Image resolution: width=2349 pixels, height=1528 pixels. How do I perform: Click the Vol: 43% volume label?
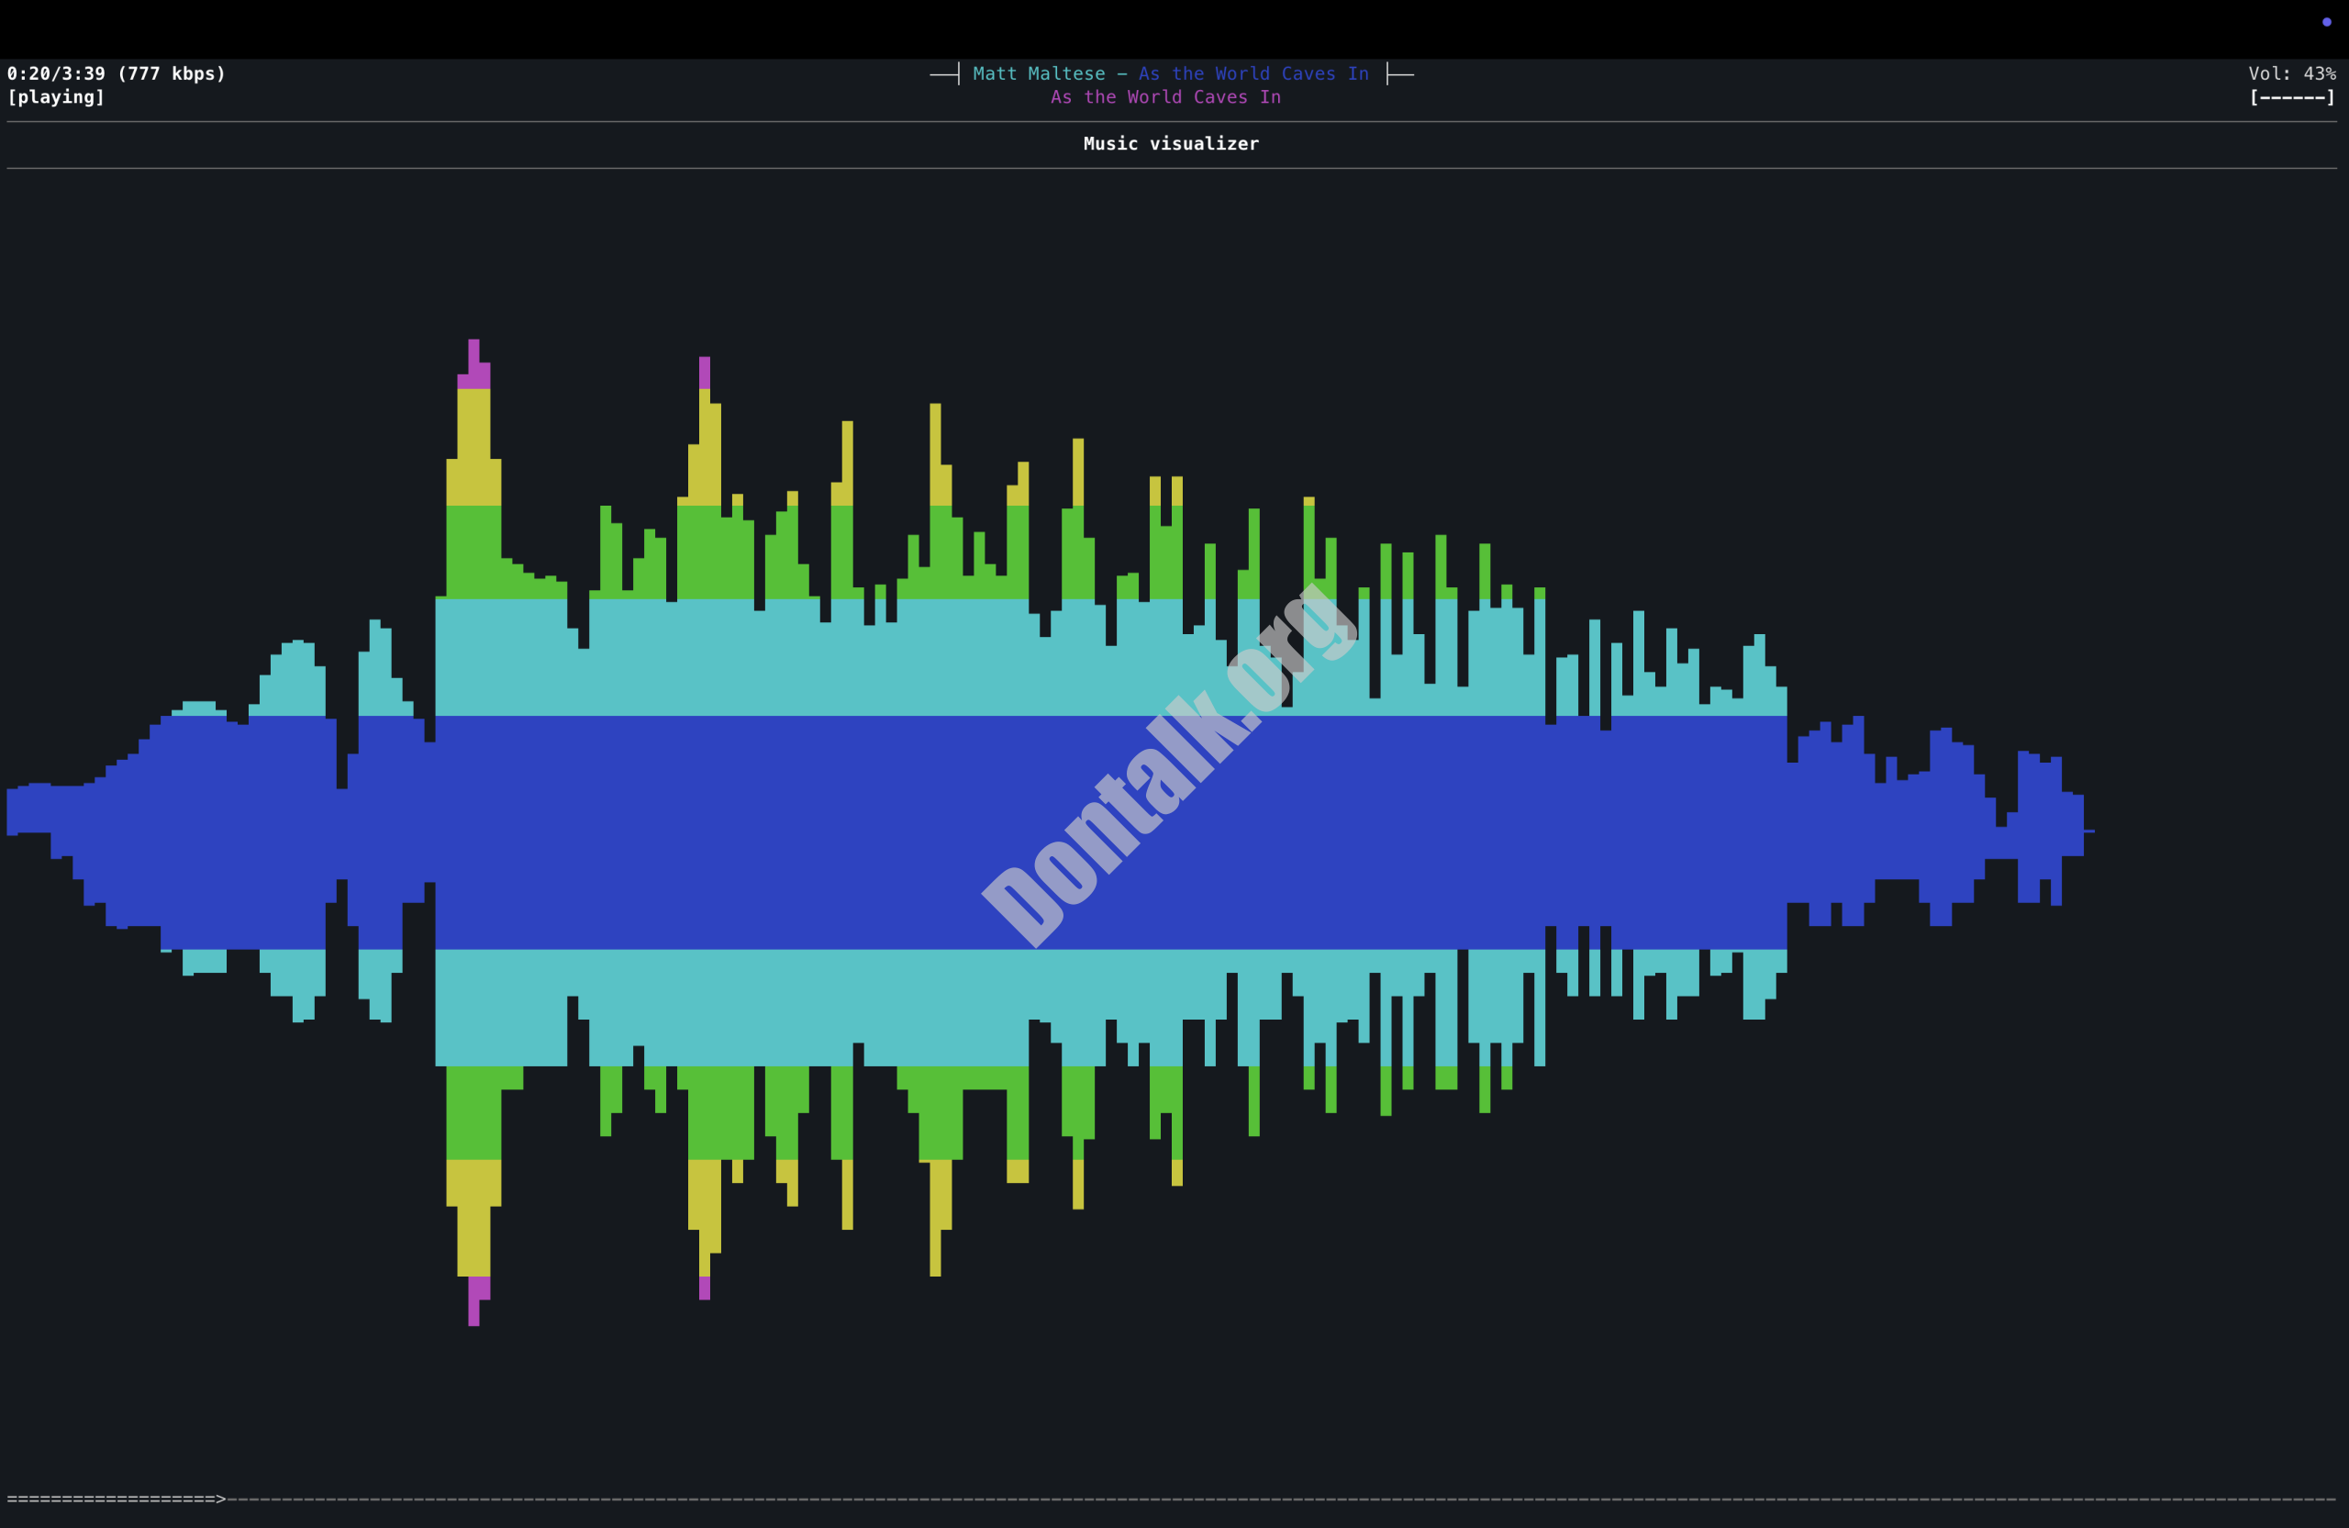click(2292, 74)
